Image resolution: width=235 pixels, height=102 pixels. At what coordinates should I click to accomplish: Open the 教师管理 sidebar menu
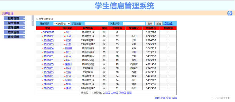(14, 18)
